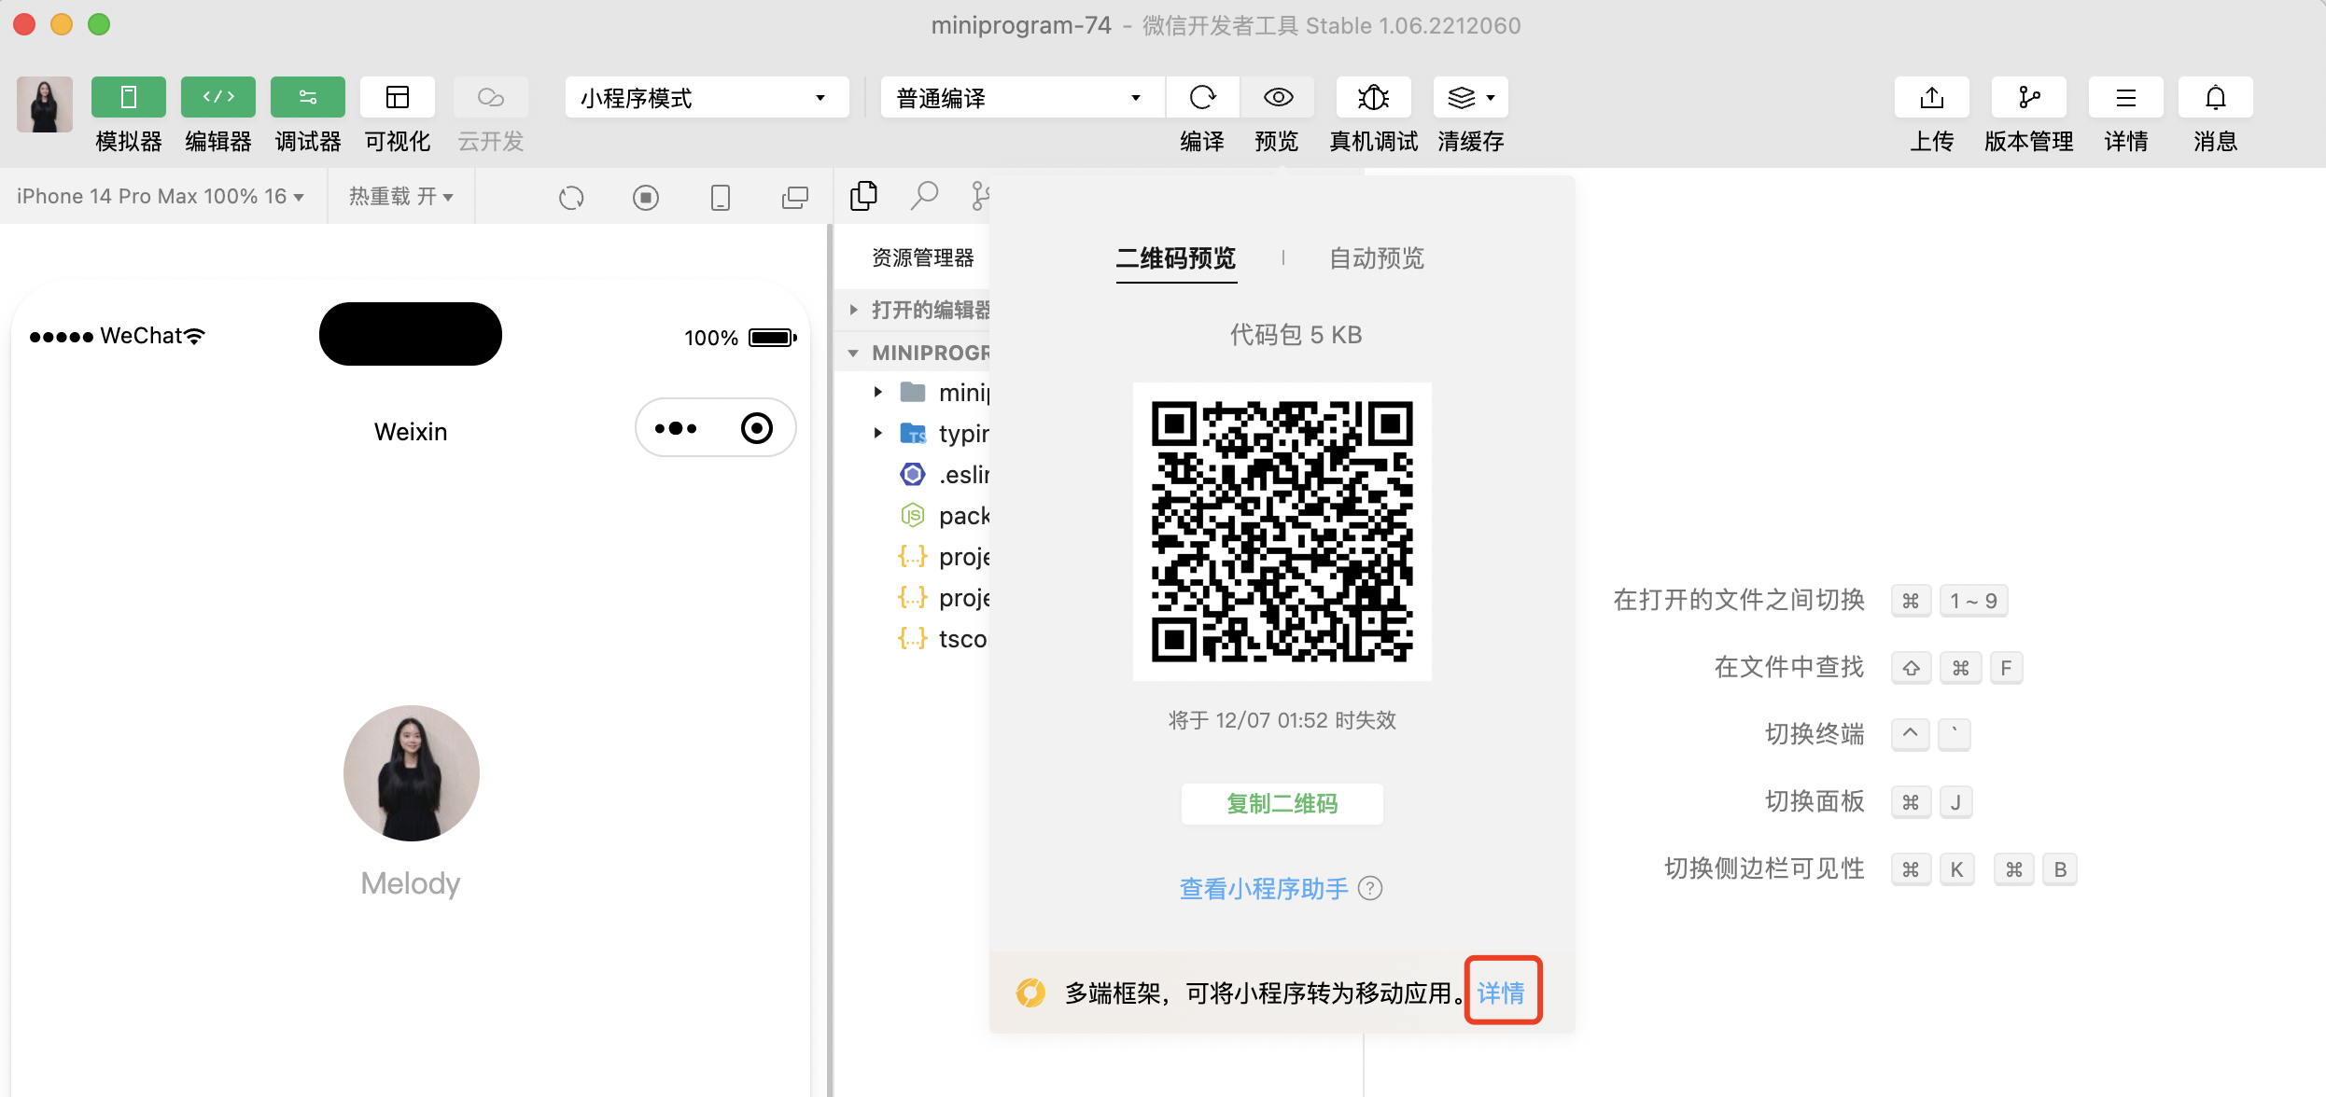2326x1097 pixels.
Task: Click the search magnifier icon in sidebar
Action: click(924, 196)
